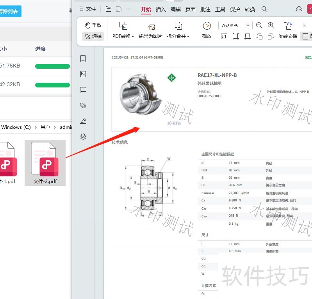Activate the 选择 selection tool
Screen dimensions: 312x299
point(93,36)
